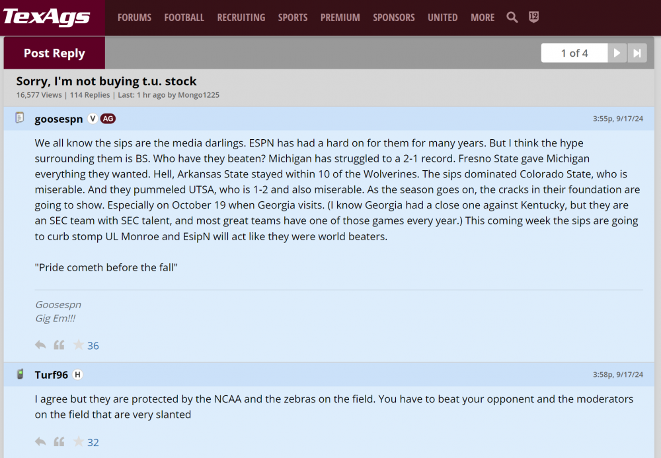
Task: Open the "1 of 4" page selector
Action: click(x=574, y=53)
